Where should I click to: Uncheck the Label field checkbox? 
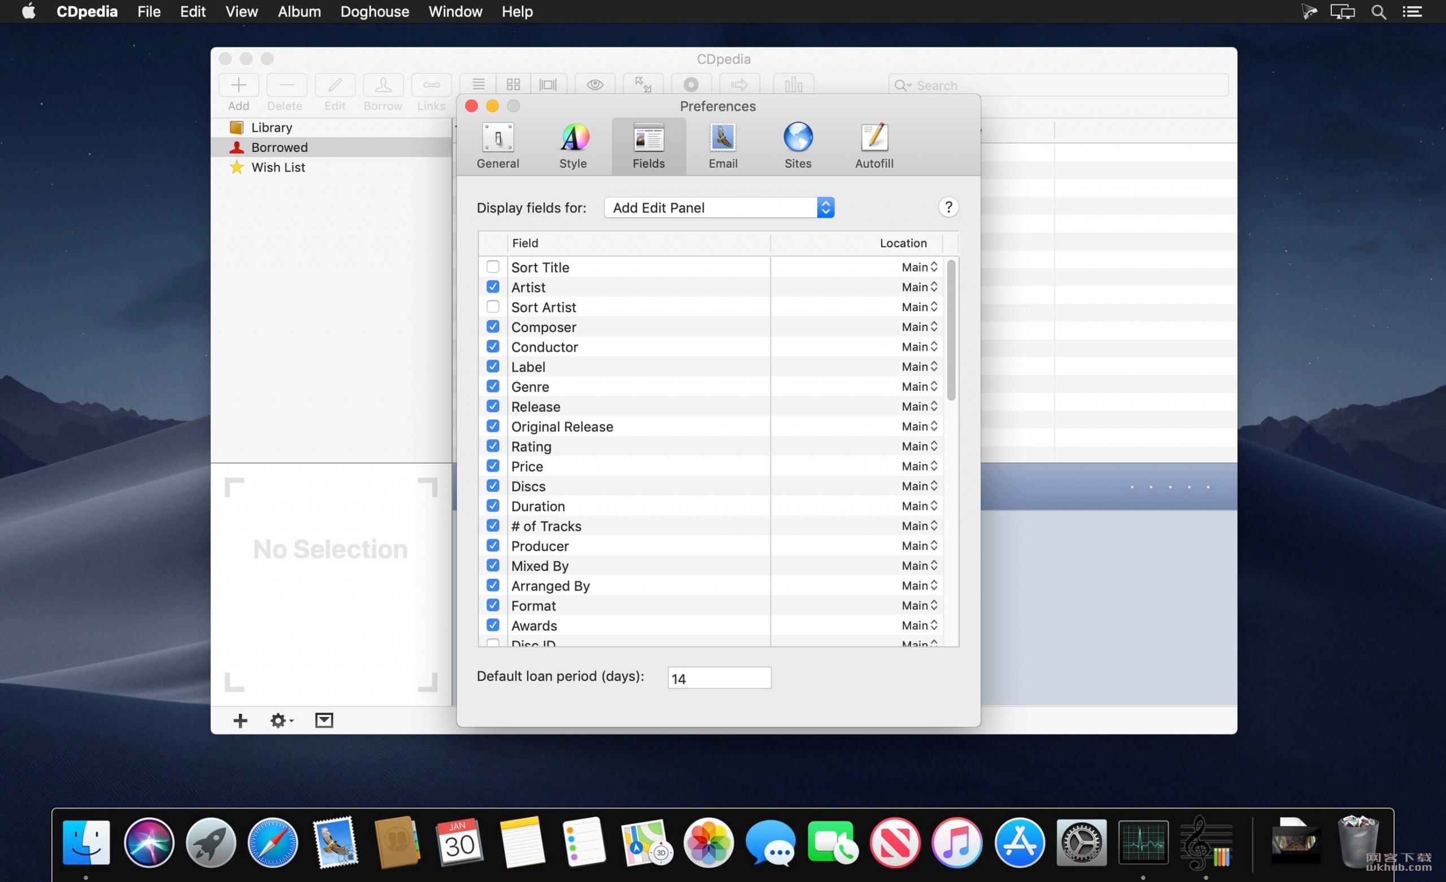tap(493, 367)
